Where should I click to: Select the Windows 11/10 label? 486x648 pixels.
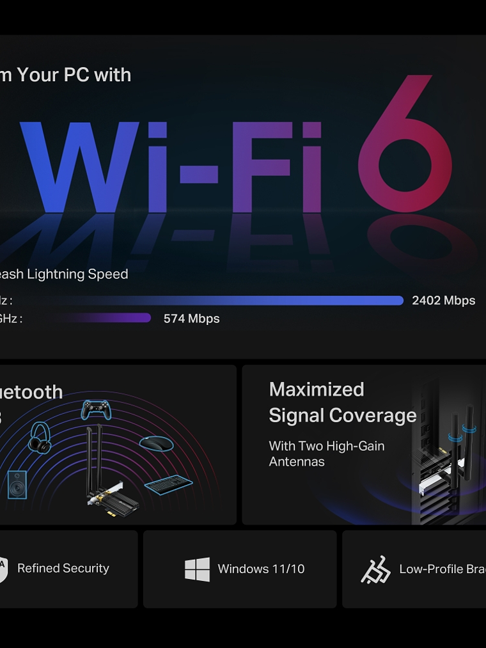point(261,569)
